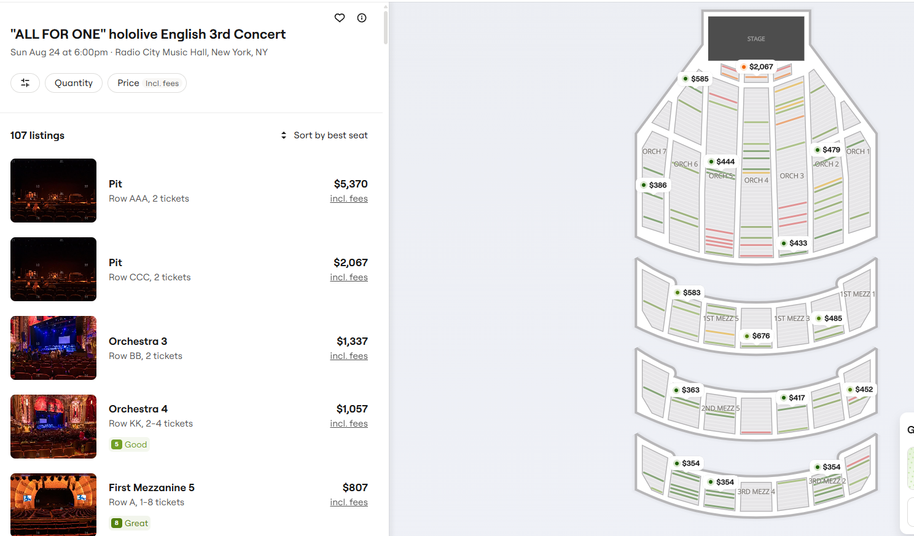Screen dimensions: 914x536
Task: Select Orchestra 4 Row KK listing
Action: tap(189, 427)
